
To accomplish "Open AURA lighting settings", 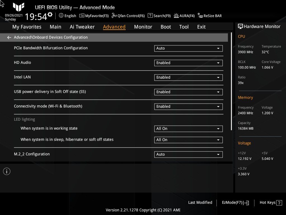I will [x=184, y=16].
